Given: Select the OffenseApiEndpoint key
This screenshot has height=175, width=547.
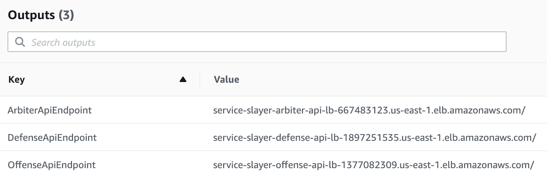Looking at the screenshot, I should coord(52,165).
